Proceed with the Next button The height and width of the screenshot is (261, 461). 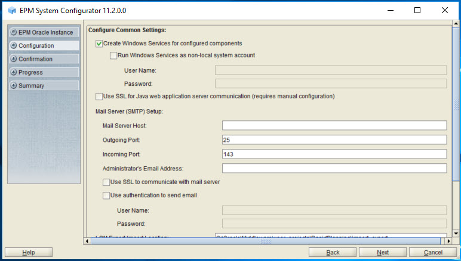[x=383, y=252]
